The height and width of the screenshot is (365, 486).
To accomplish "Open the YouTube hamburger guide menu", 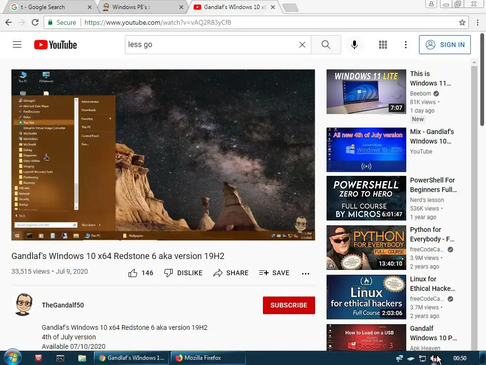I will (17, 45).
